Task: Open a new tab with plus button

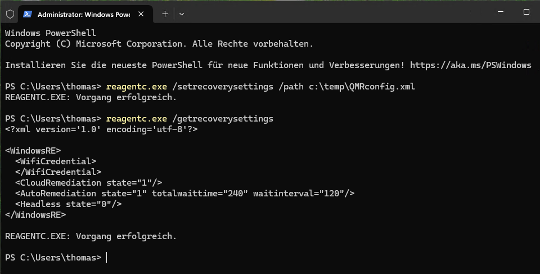Action: click(x=165, y=14)
